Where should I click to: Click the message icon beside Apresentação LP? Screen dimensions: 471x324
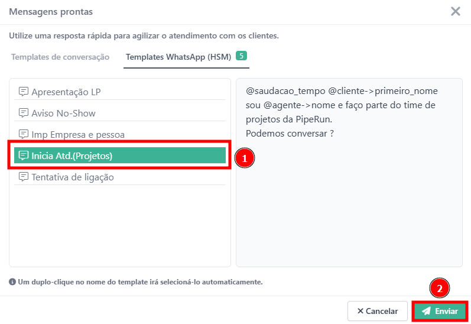(x=24, y=92)
